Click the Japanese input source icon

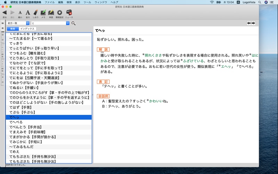pos(238,2)
